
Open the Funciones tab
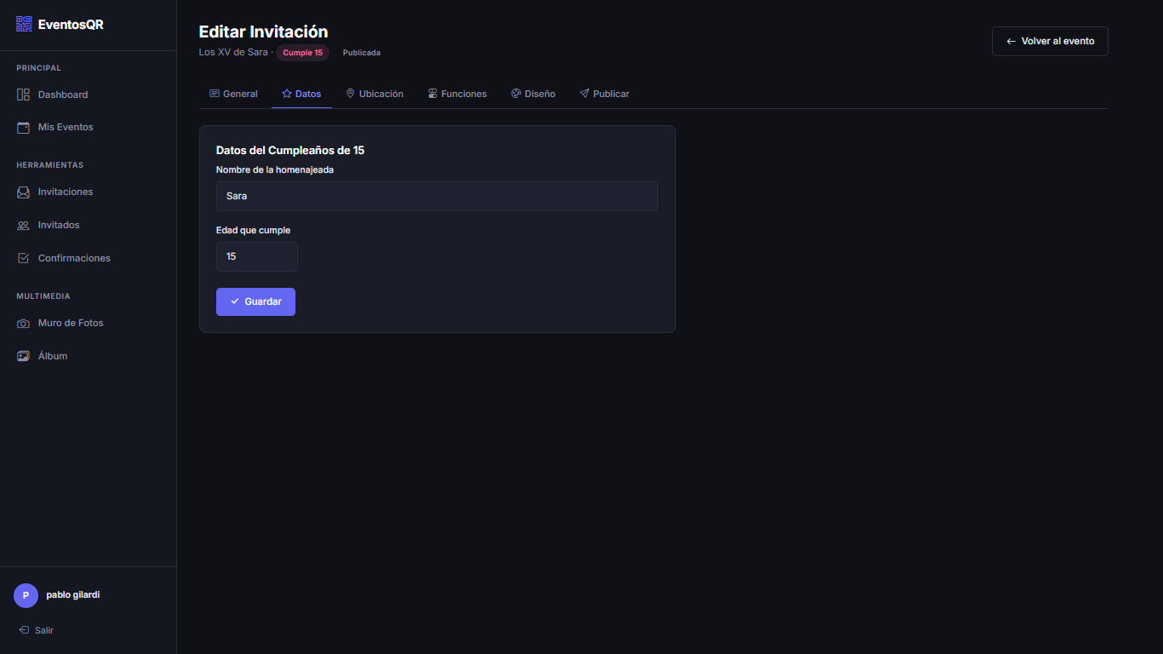pyautogui.click(x=457, y=94)
